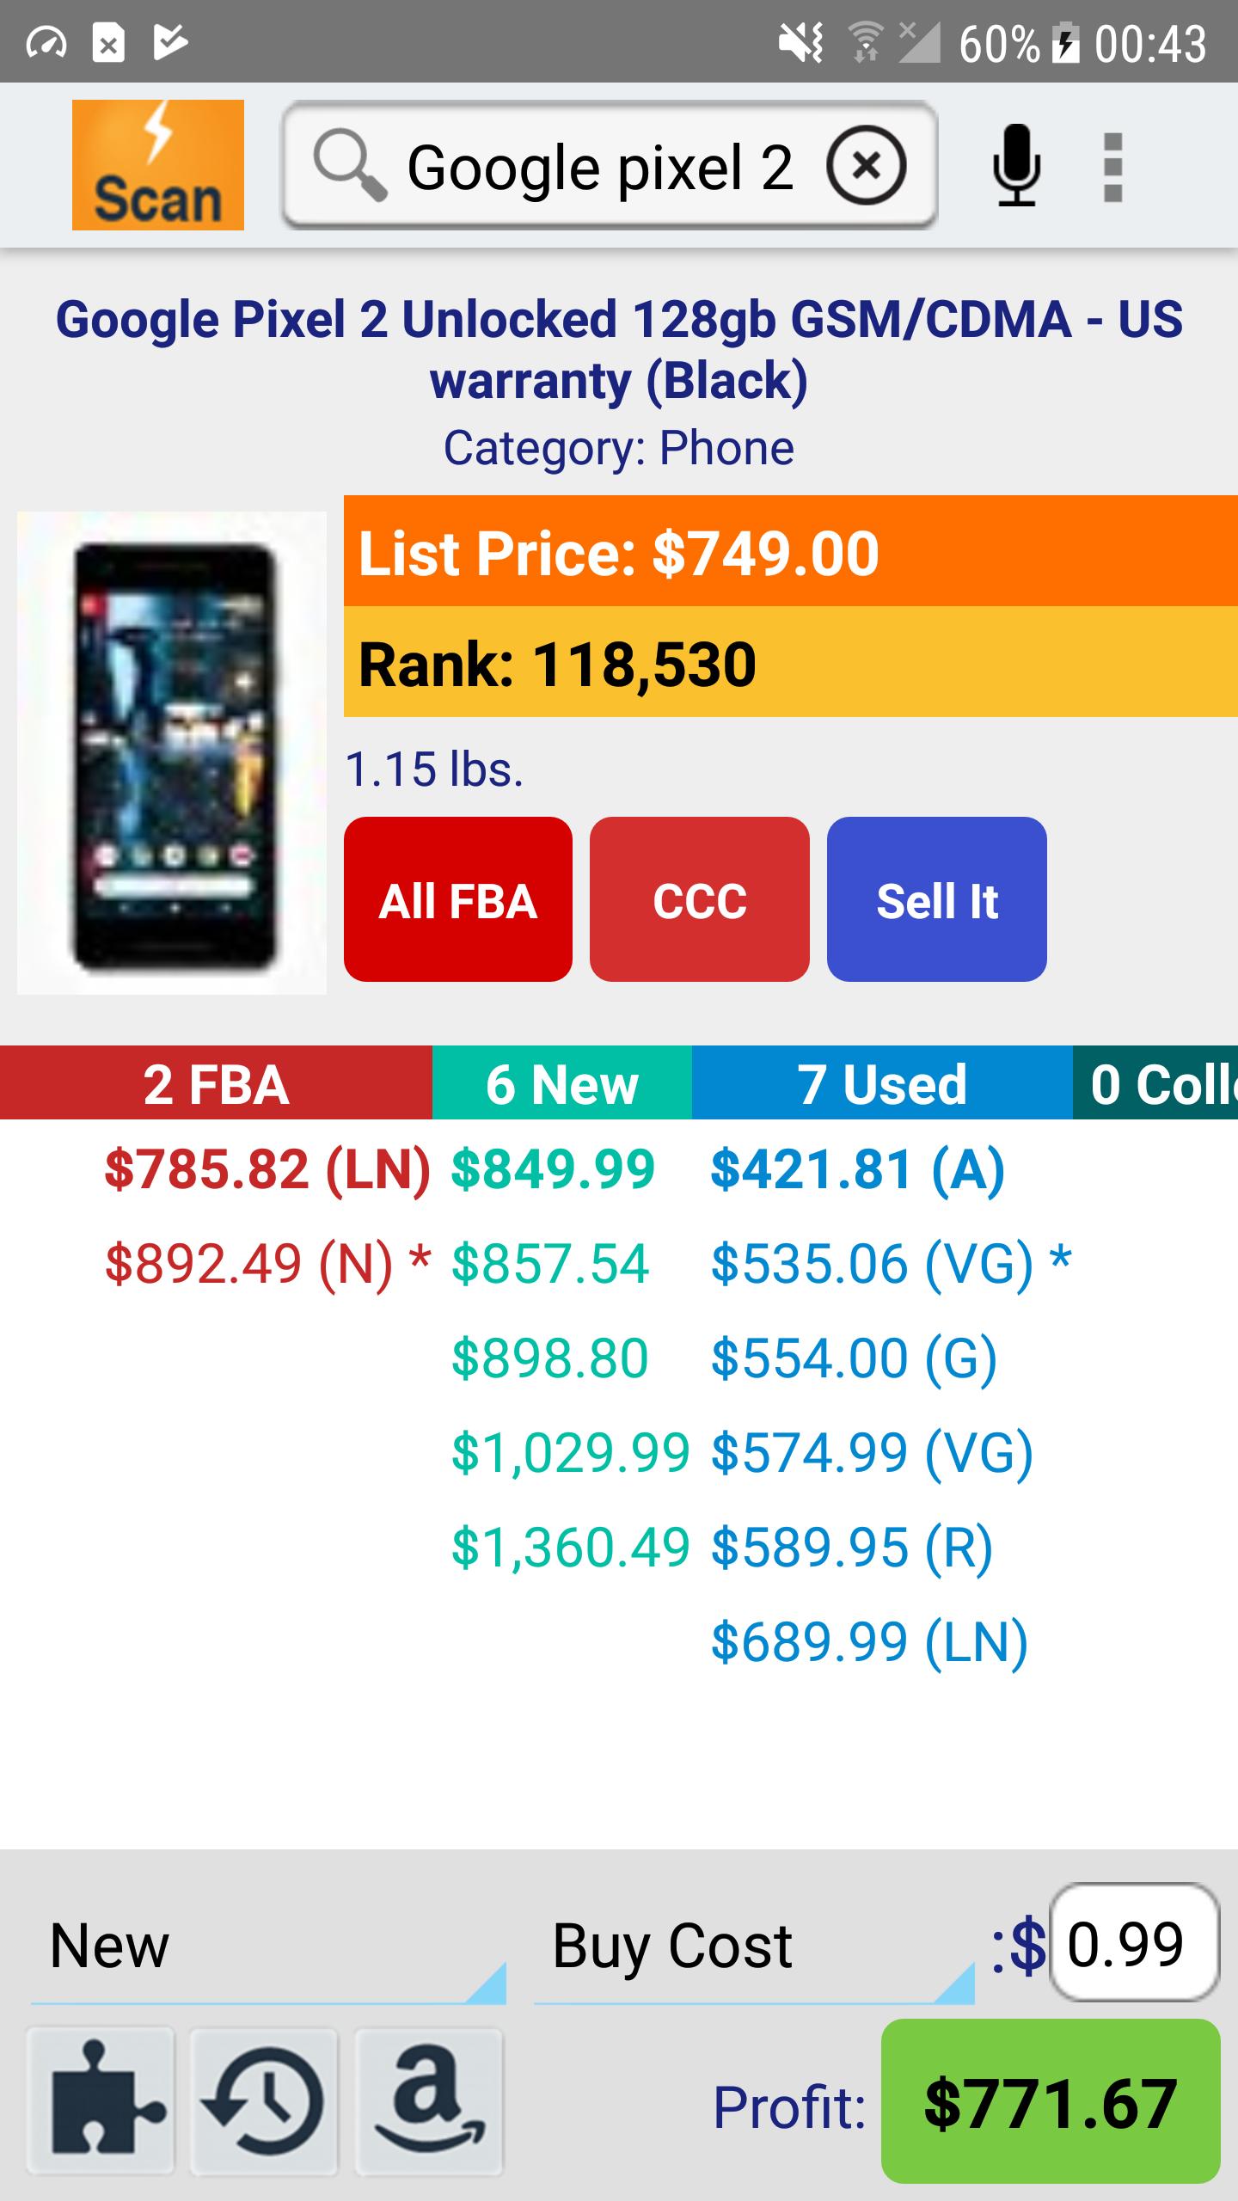Select the 2 FBA offers tab
This screenshot has width=1238, height=2201.
(216, 1082)
